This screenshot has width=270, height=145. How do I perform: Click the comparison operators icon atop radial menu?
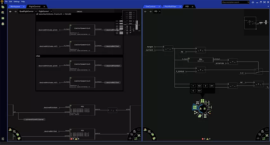tap(202, 101)
